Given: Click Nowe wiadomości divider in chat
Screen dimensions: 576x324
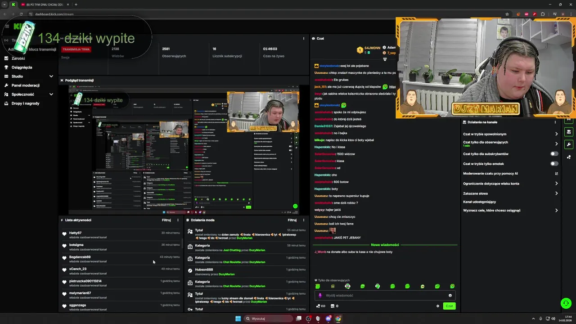Looking at the screenshot, I should pyautogui.click(x=385, y=245).
